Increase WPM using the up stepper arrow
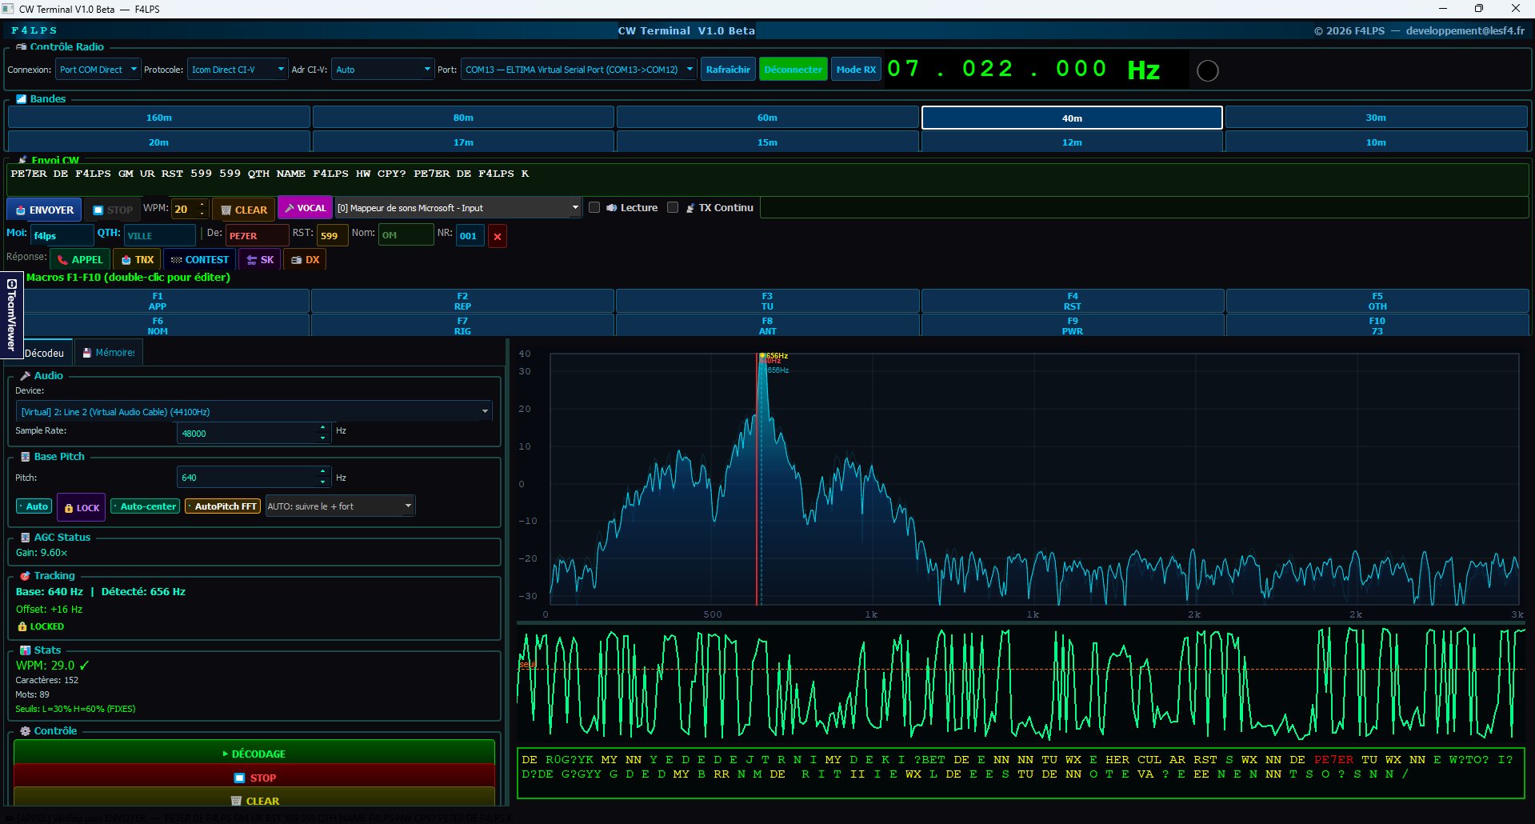The height and width of the screenshot is (824, 1535). click(x=200, y=204)
